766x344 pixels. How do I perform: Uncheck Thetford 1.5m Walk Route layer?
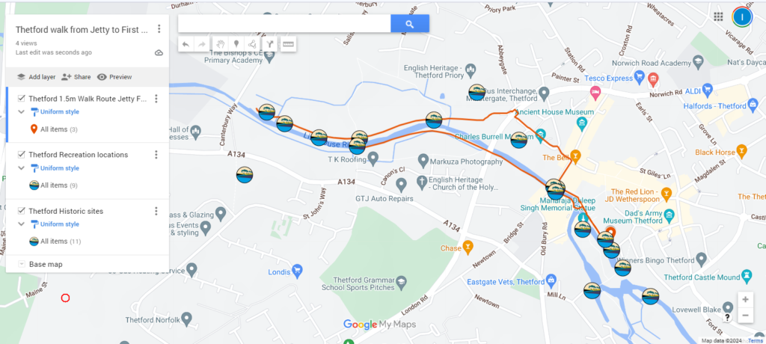[22, 99]
